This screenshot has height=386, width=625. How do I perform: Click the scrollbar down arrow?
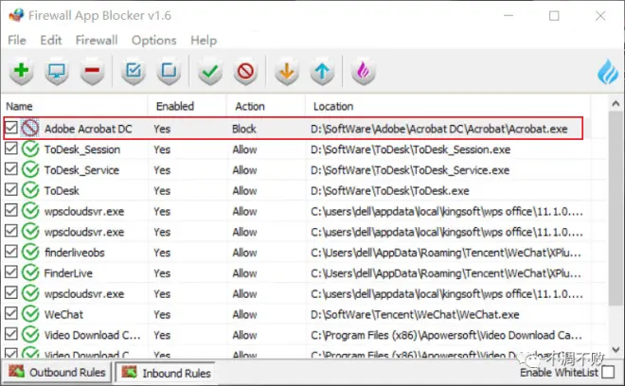(x=616, y=349)
